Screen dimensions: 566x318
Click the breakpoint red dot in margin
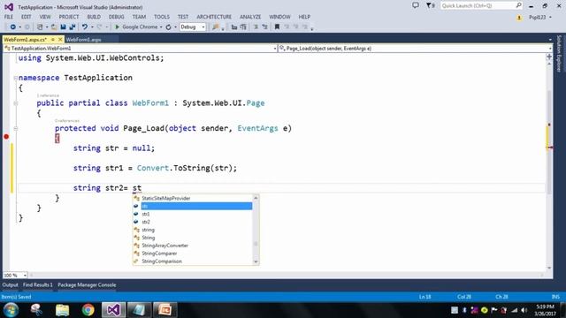[6, 137]
